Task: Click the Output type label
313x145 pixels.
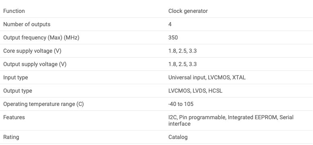Action: tap(18, 91)
